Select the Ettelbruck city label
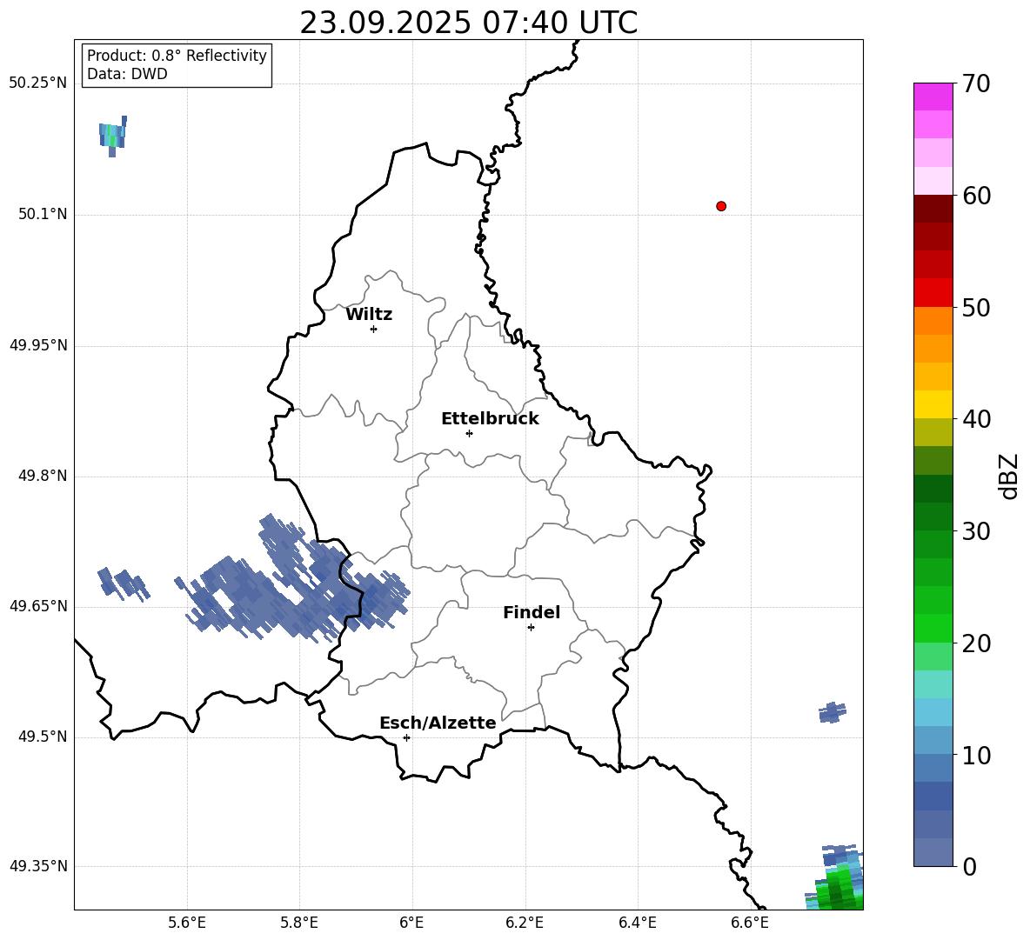The width and height of the screenshot is (1030, 940). (x=490, y=419)
